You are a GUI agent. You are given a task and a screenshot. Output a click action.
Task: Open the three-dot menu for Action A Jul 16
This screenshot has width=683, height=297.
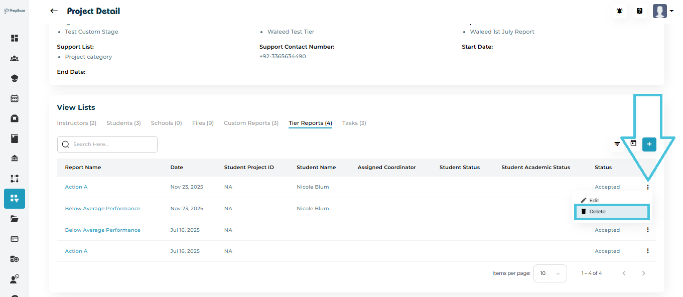coord(648,251)
